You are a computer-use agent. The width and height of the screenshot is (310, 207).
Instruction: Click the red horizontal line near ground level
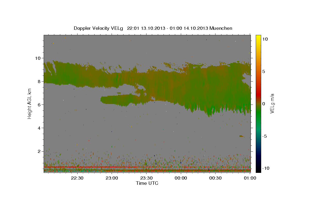click(x=147, y=167)
